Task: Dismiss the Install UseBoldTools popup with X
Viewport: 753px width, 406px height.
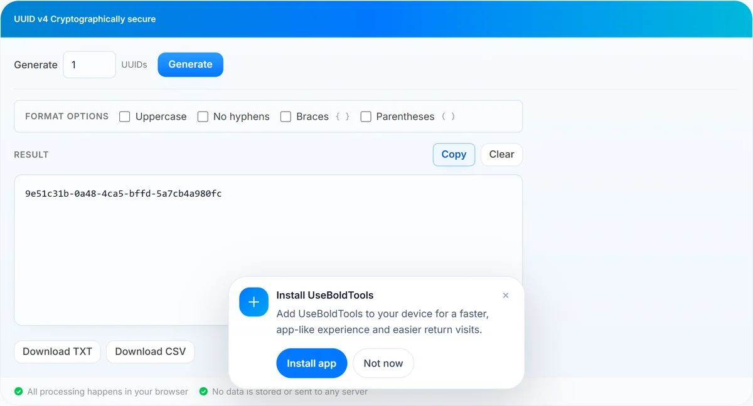Action: tap(506, 296)
